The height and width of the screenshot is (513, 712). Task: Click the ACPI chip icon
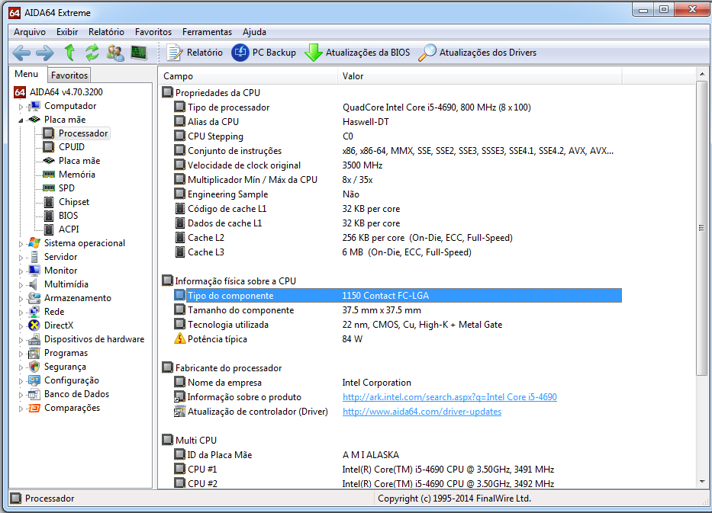point(49,229)
